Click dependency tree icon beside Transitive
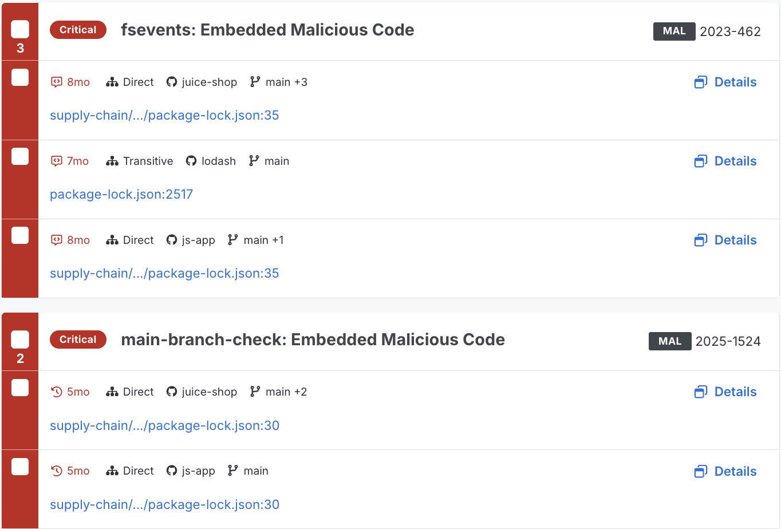The width and height of the screenshot is (781, 529). (112, 161)
